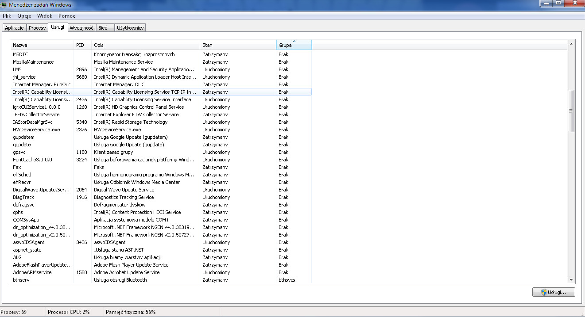Select igfxCUIService1.0.0.0 service
This screenshot has height=317, width=585.
(x=161, y=107)
